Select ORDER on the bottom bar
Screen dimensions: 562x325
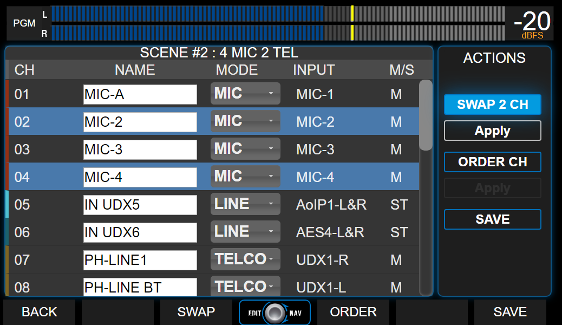tap(353, 312)
